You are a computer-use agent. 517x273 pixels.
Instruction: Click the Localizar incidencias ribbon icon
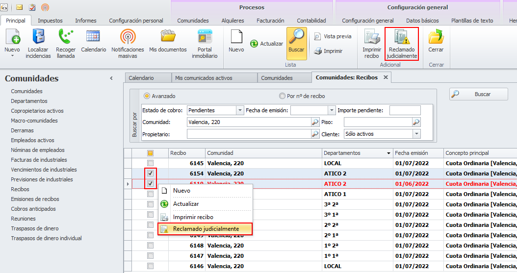pos(38,38)
